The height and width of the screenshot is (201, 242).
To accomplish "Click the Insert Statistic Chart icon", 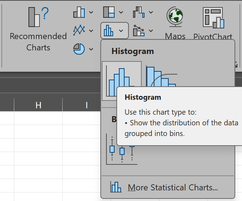I will pos(109,31).
